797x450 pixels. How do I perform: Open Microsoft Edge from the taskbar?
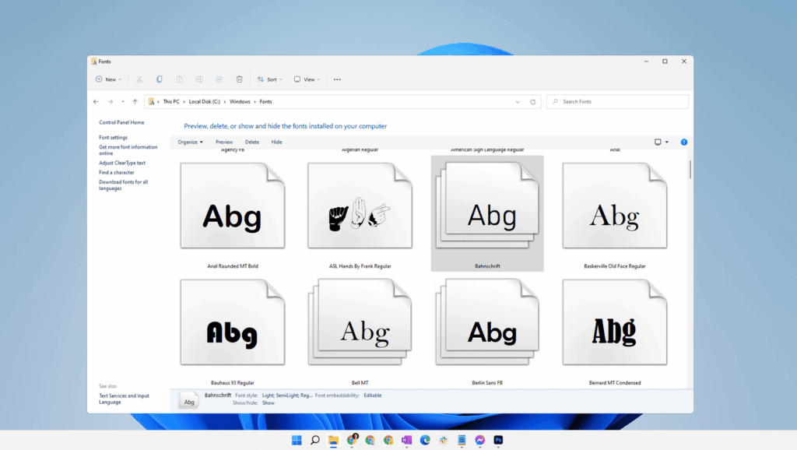click(425, 440)
